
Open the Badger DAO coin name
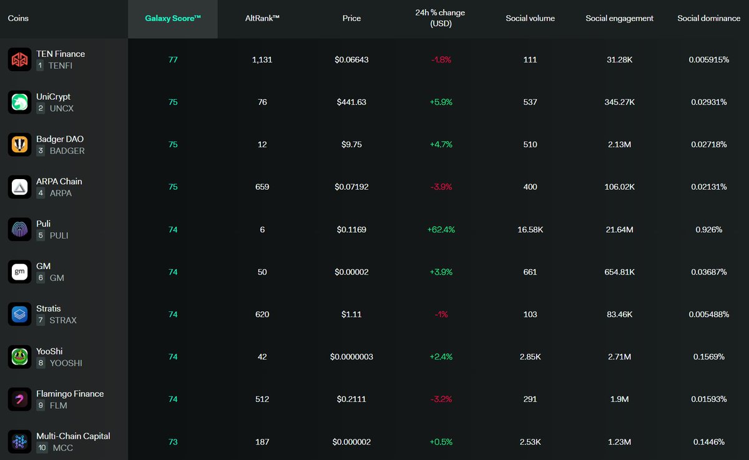tap(60, 139)
